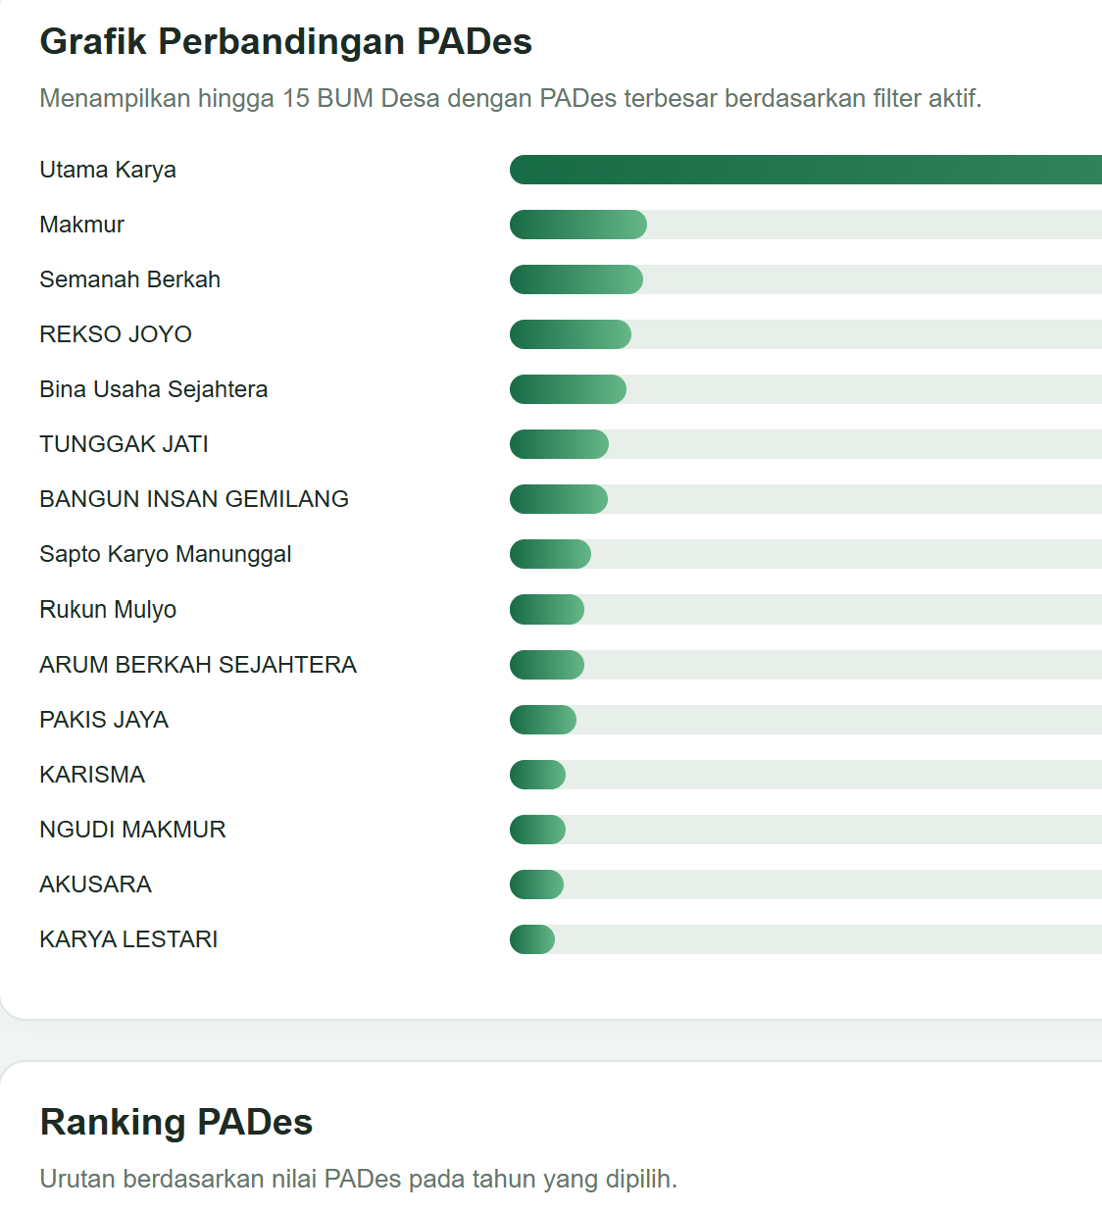1102x1212 pixels.
Task: Click the Utama Karya PADes bar
Action: (x=806, y=170)
